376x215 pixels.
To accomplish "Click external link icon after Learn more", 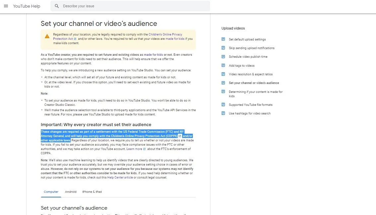I will pyautogui.click(x=144, y=149).
